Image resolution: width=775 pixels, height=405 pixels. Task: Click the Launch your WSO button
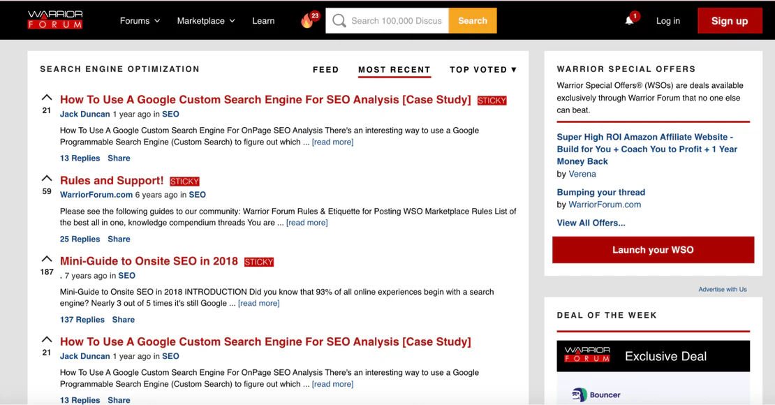653,250
